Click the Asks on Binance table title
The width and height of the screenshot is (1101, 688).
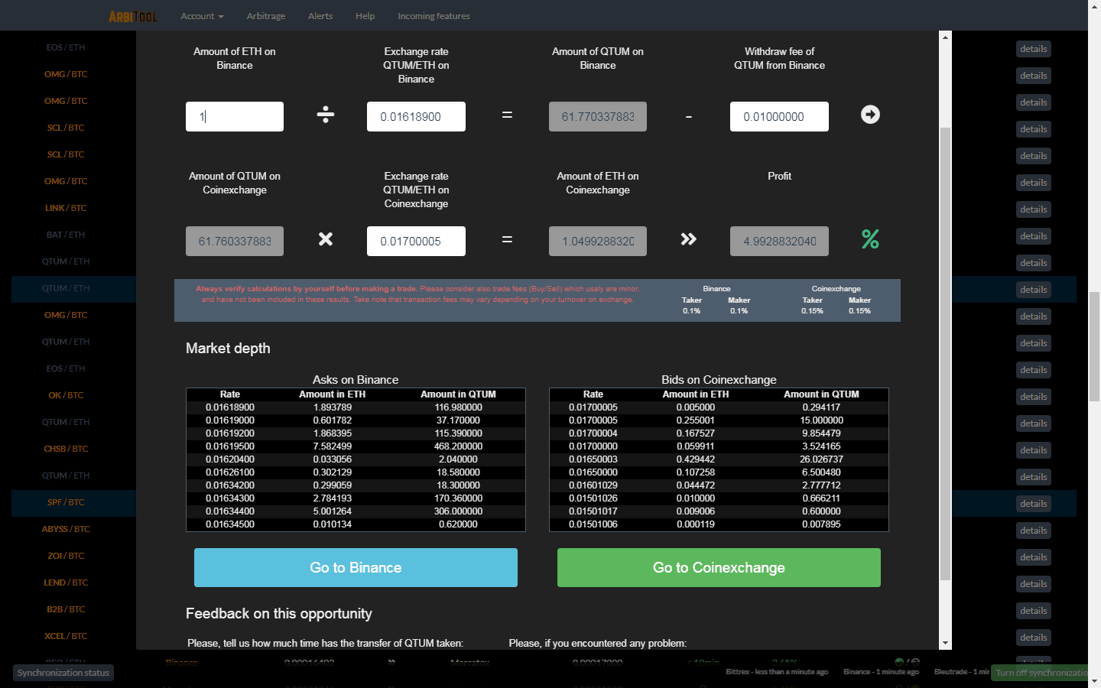click(x=356, y=380)
